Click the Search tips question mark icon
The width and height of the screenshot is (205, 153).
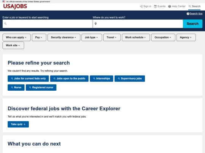point(188,14)
